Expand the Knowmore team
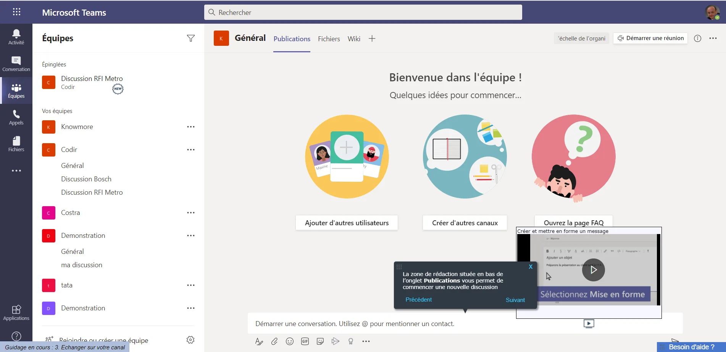The height and width of the screenshot is (352, 726). pos(77,127)
